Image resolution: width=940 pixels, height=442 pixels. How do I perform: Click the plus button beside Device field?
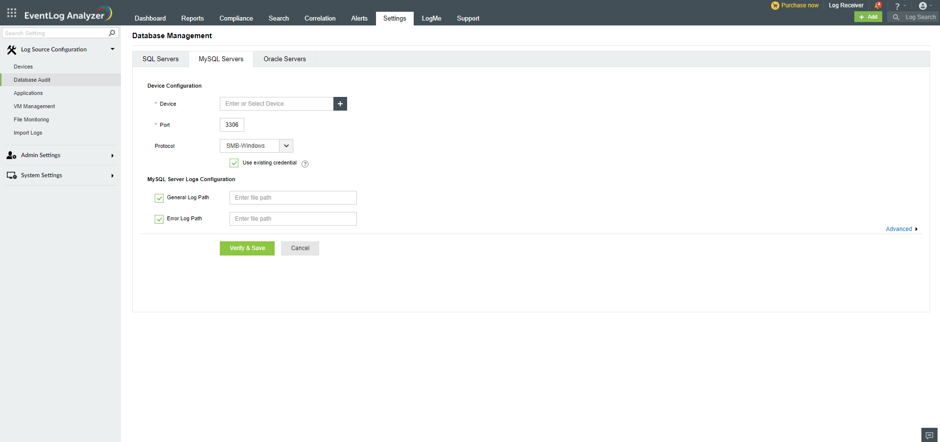pos(340,104)
